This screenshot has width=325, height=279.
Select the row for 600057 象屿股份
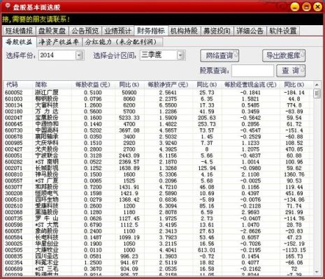[x=158, y=231]
